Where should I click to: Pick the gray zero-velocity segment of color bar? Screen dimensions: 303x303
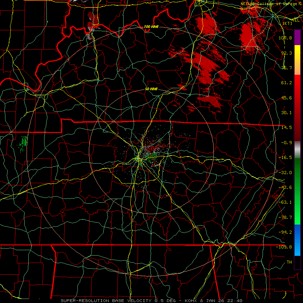click(x=297, y=150)
